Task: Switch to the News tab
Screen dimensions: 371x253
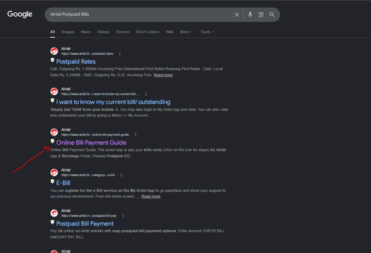Action: pos(86,32)
